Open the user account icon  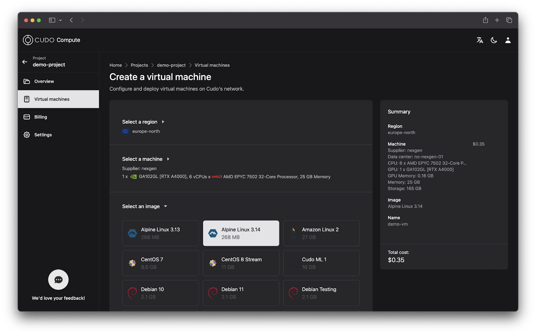coord(508,40)
